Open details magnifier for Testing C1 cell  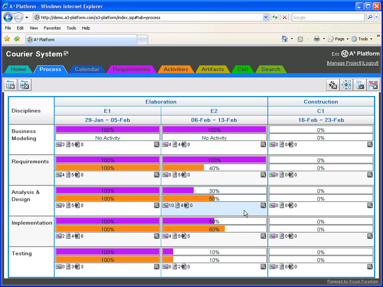coord(370,267)
